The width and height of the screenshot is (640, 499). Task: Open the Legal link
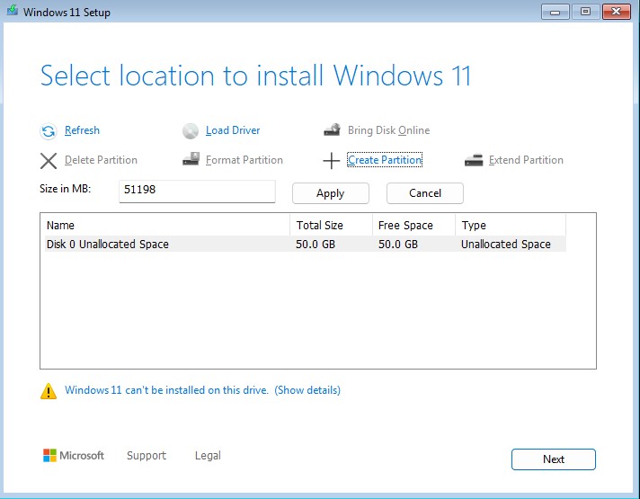[x=208, y=456]
